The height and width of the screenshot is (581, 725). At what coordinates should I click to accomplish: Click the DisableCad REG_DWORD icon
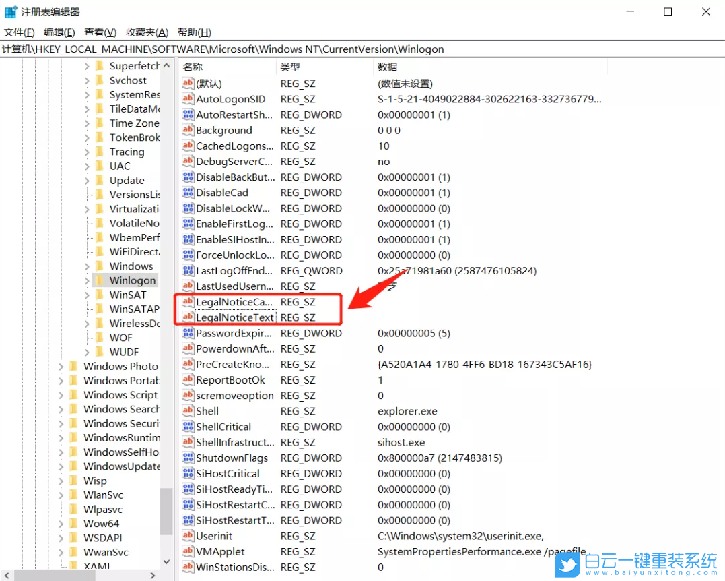[188, 193]
